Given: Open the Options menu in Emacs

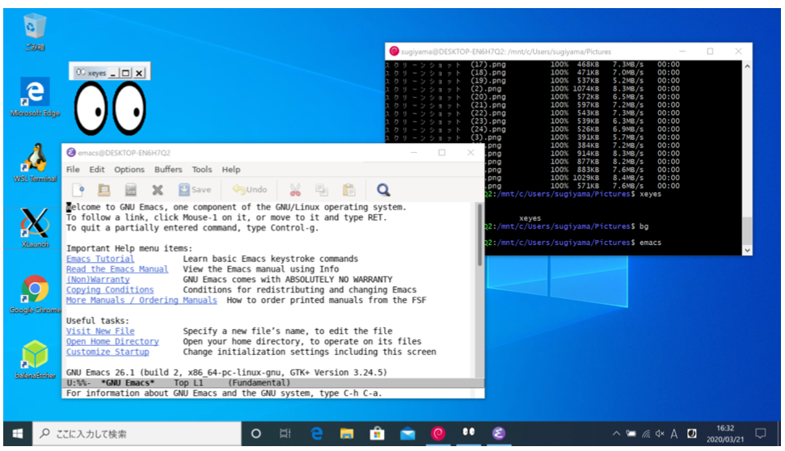Looking at the screenshot, I should [x=129, y=170].
